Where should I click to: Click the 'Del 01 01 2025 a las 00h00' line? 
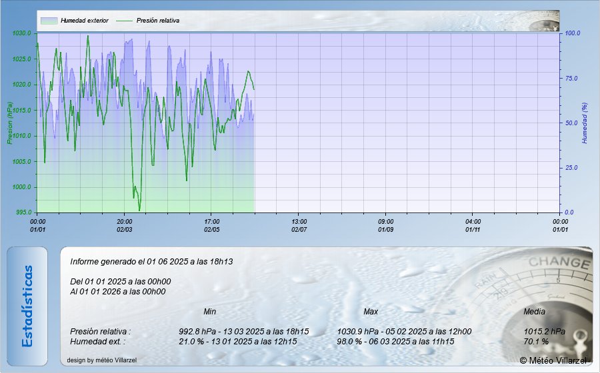[121, 282]
